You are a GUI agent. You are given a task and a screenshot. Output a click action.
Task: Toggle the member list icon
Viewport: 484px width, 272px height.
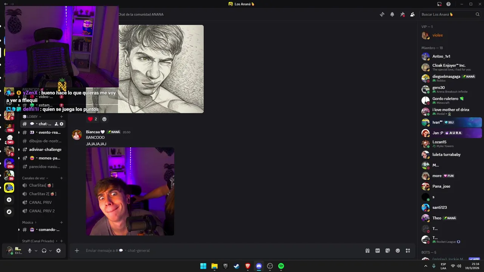[412, 14]
